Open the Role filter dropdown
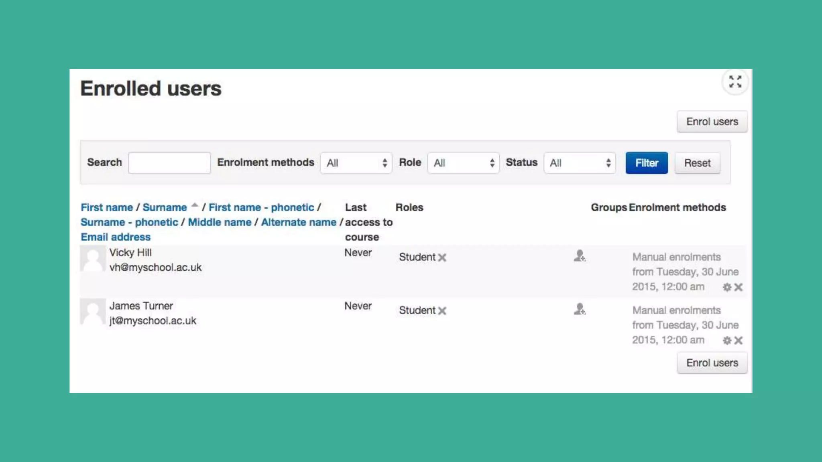 click(463, 163)
